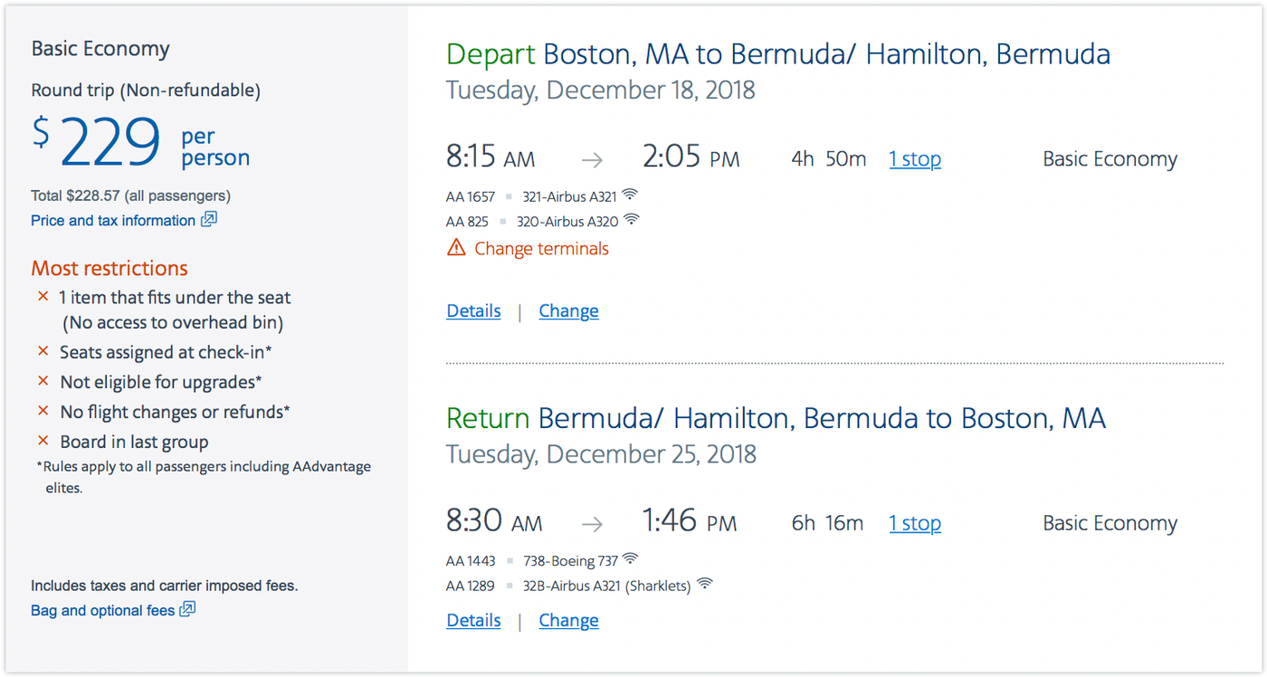Click the Change terminals warning text

[x=540, y=248]
